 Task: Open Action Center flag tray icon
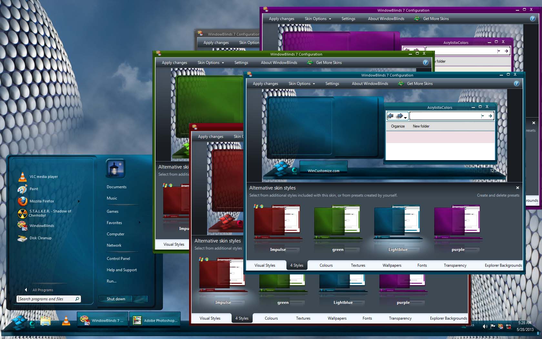point(493,326)
